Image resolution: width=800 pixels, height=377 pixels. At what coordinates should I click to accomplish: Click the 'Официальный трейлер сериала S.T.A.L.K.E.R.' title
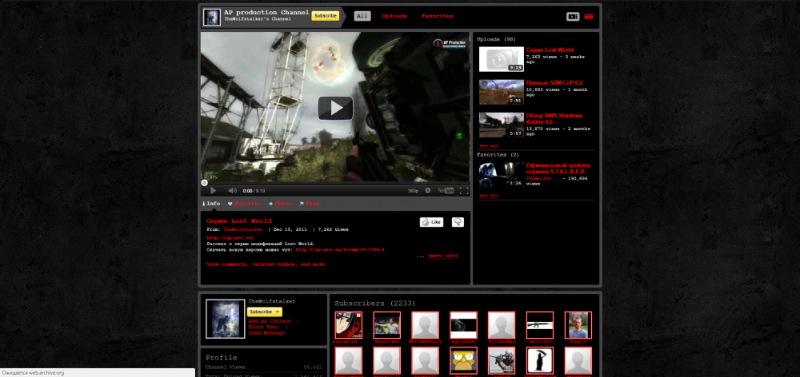558,169
